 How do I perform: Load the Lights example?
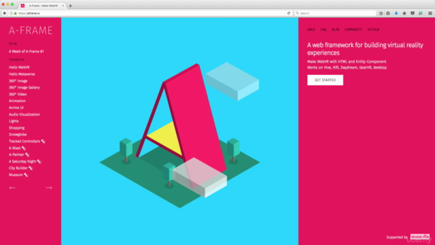pyautogui.click(x=14, y=121)
